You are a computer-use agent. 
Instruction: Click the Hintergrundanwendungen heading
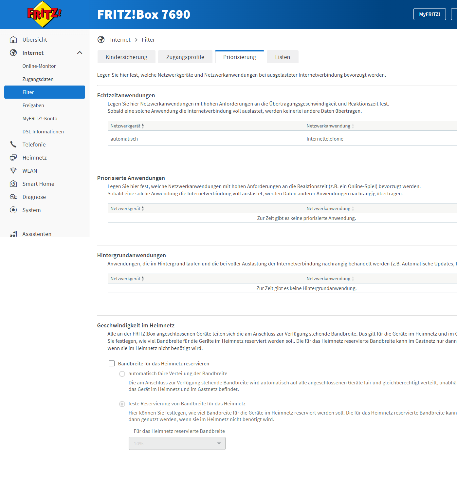coord(131,255)
